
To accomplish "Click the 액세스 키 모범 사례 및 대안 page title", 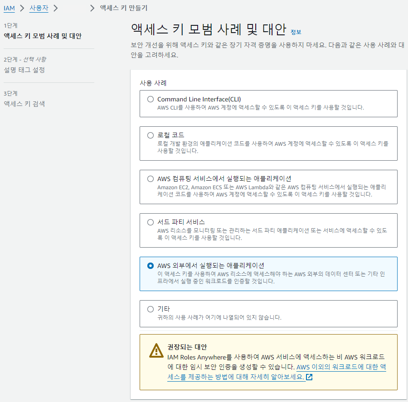I will (209, 29).
